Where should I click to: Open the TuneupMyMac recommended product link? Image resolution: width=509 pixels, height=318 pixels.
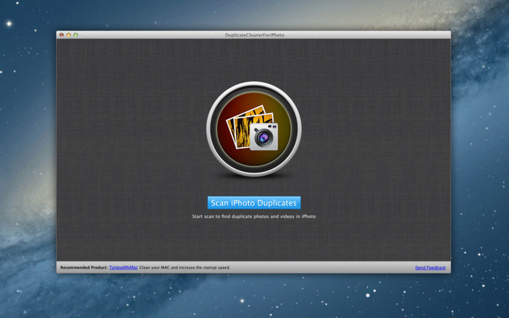(x=123, y=267)
